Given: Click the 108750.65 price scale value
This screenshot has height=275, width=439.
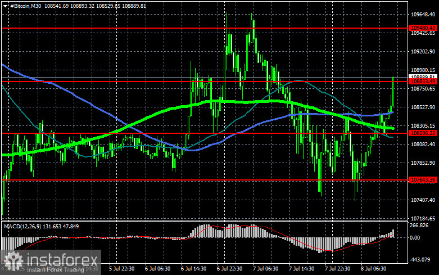Looking at the screenshot, I should coord(423,88).
